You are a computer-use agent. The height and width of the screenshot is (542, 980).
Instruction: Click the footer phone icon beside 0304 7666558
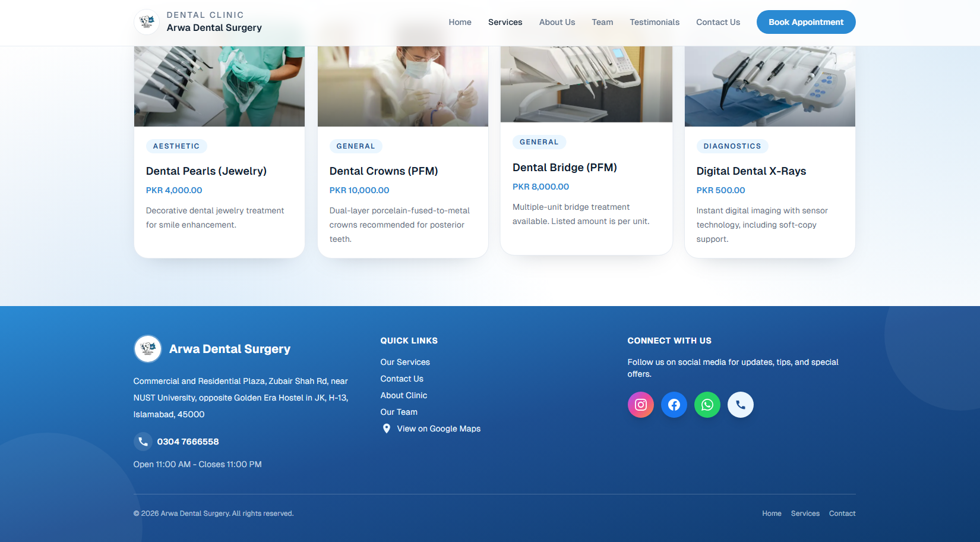point(143,442)
